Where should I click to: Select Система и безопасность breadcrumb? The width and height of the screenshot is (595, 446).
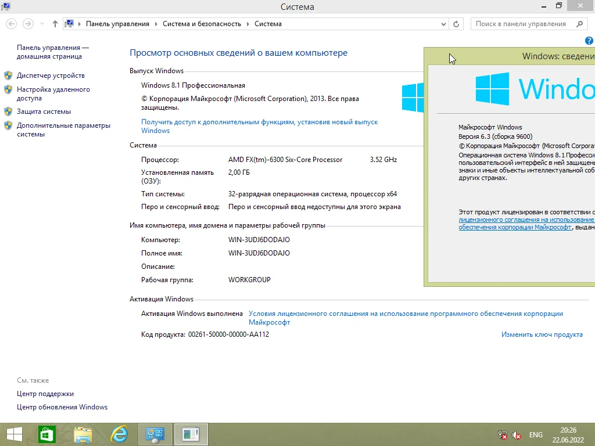202,24
